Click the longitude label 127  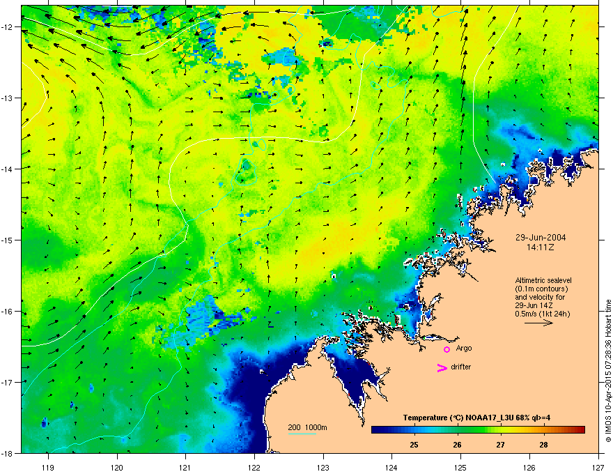(x=598, y=467)
